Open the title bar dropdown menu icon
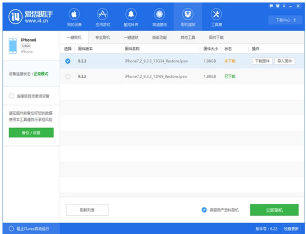 284,6
